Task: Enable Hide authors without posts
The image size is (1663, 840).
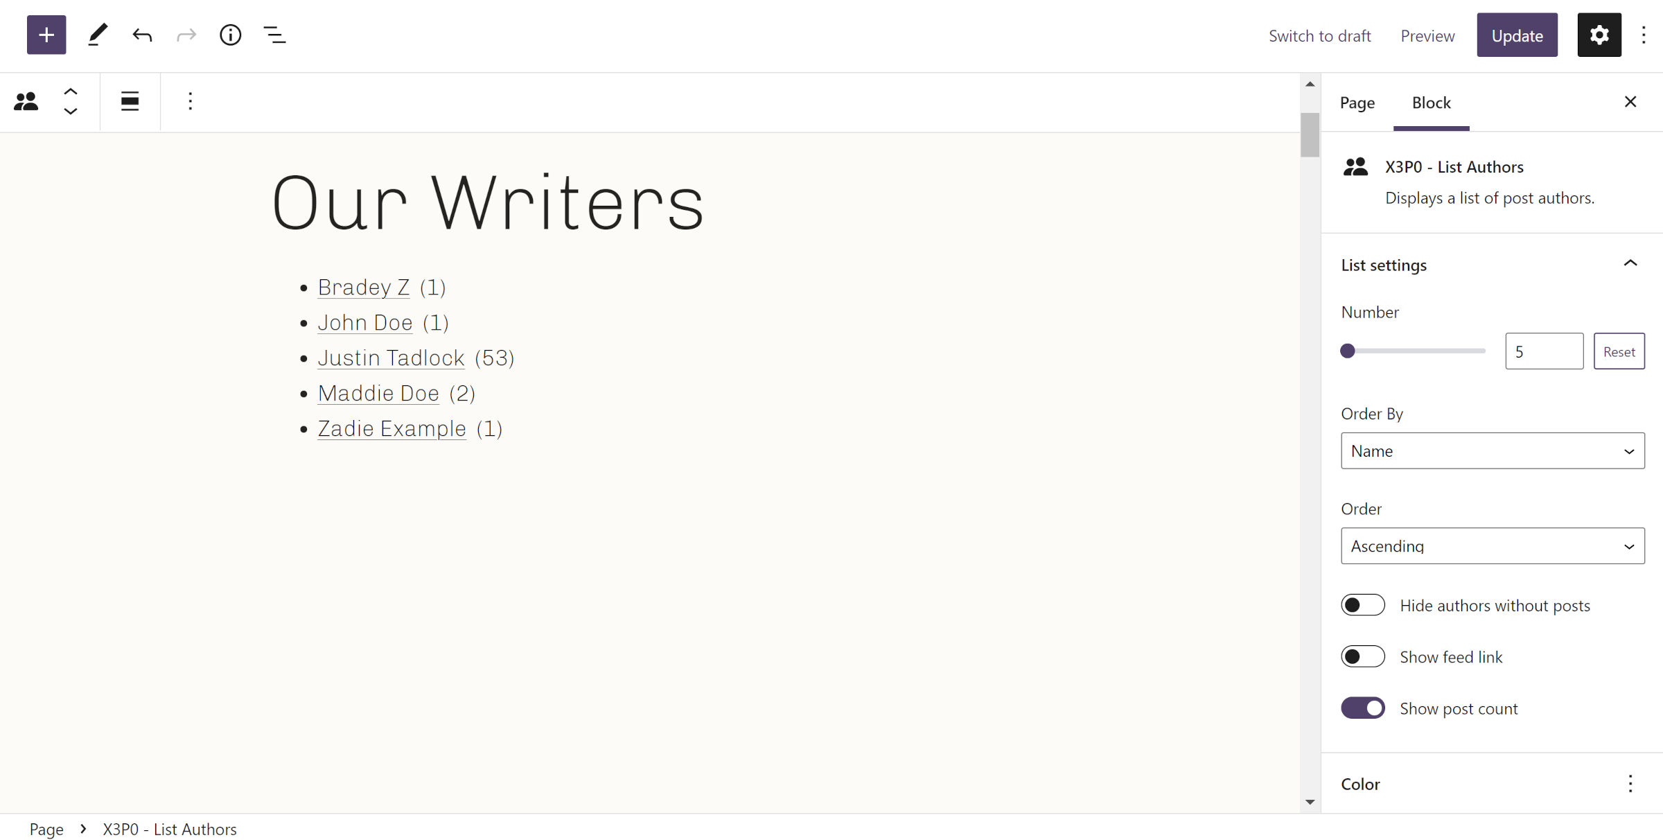Action: (1362, 605)
